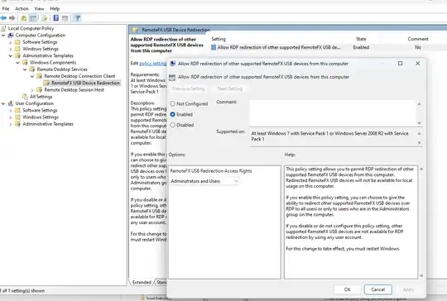
Task: Maximize the policy setting dialog
Action: coord(401,63)
